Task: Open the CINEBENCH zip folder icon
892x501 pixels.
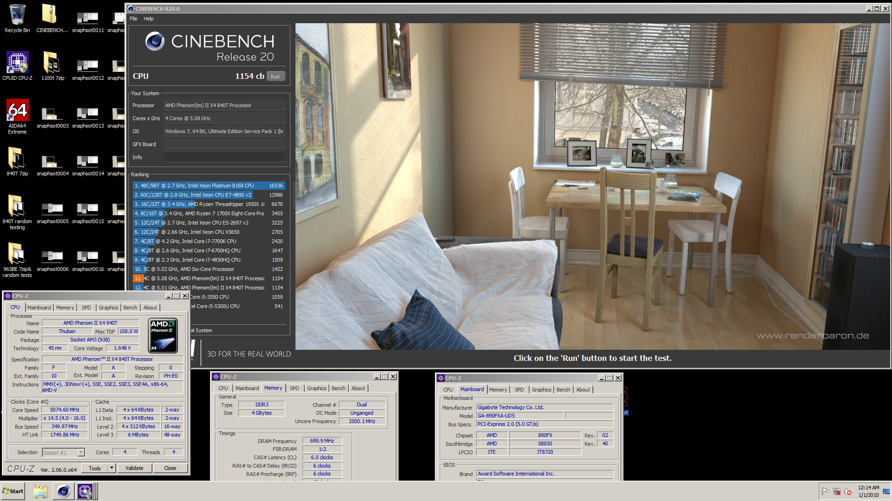Action: coord(52,19)
